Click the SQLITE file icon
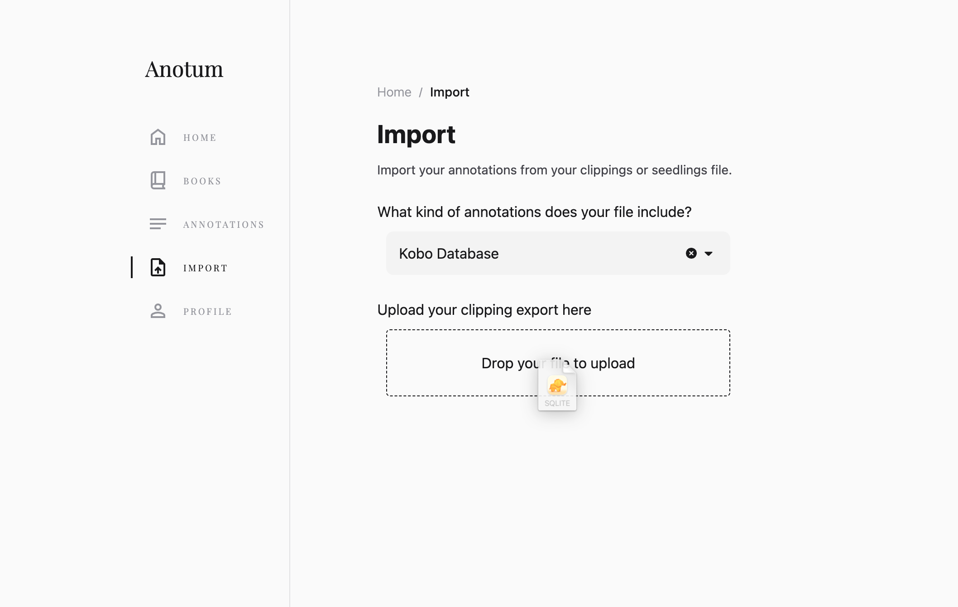Screen dimensions: 958x607 tap(557, 388)
